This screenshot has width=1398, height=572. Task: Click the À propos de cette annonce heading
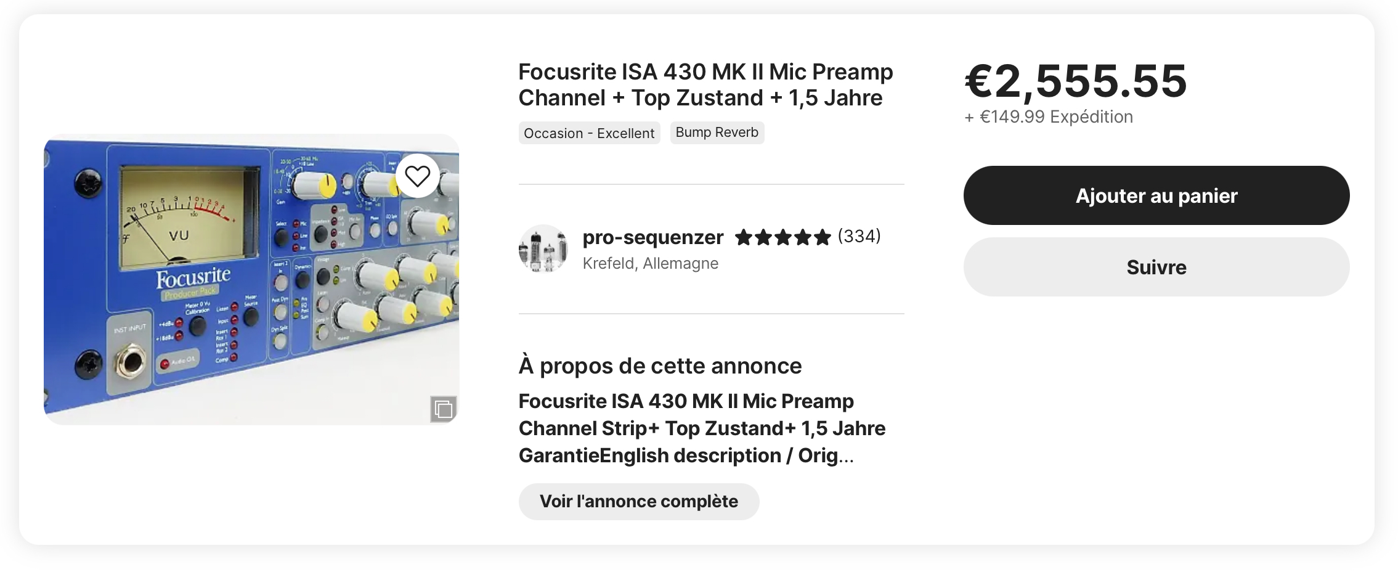[660, 366]
